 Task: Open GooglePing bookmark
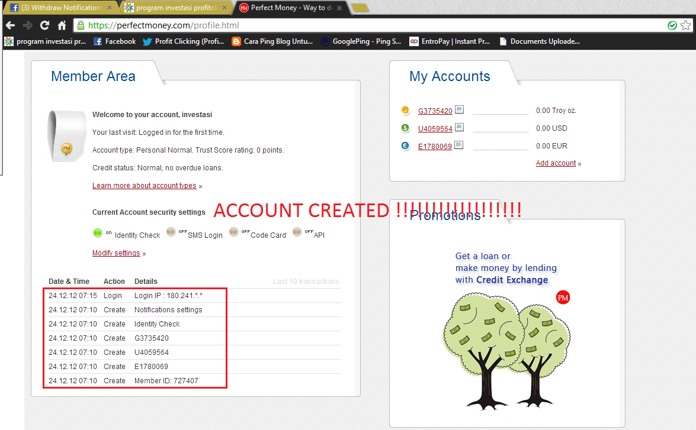pos(361,41)
